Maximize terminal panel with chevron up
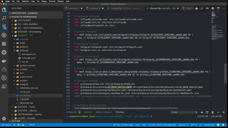This screenshot has width=228, height=128. tap(218, 112)
